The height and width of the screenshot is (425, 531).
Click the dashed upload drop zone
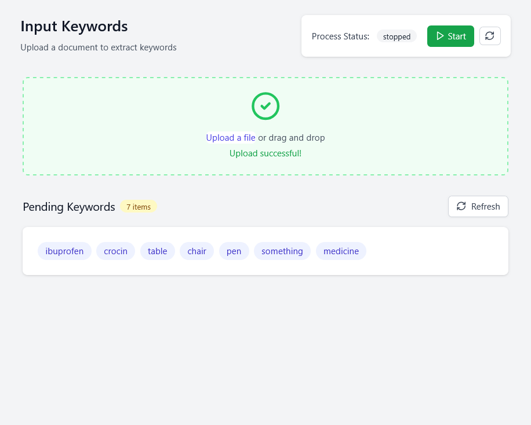coord(265,124)
